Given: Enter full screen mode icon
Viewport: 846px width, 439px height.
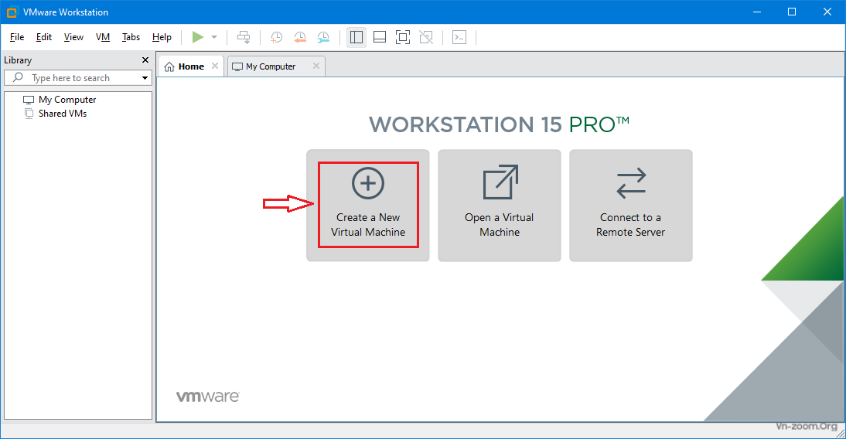Looking at the screenshot, I should click(x=402, y=37).
